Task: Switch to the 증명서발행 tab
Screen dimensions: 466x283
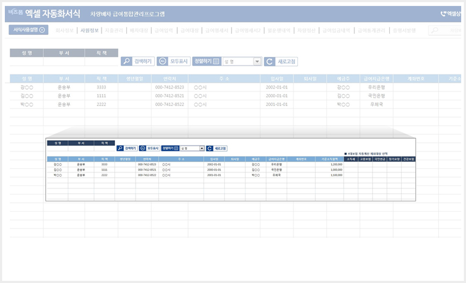Action: (x=404, y=30)
